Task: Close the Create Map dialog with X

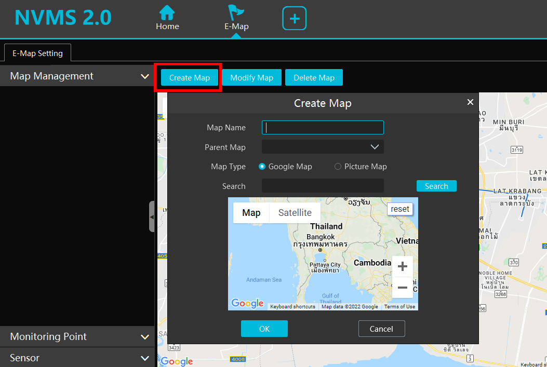Action: [470, 102]
